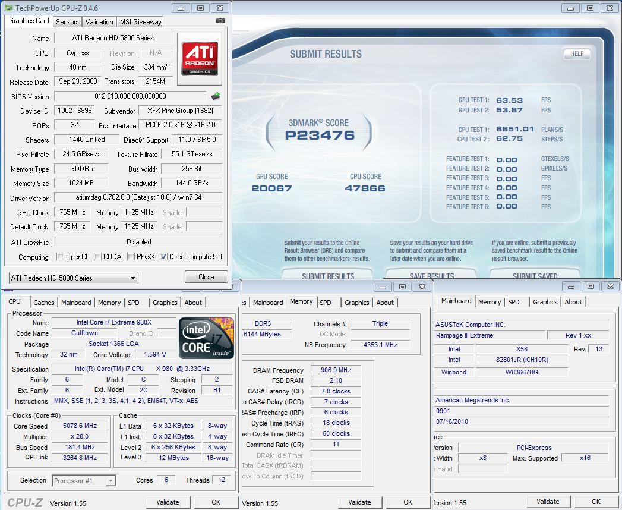Click Validate in middle CPU-Z window

[x=360, y=502]
